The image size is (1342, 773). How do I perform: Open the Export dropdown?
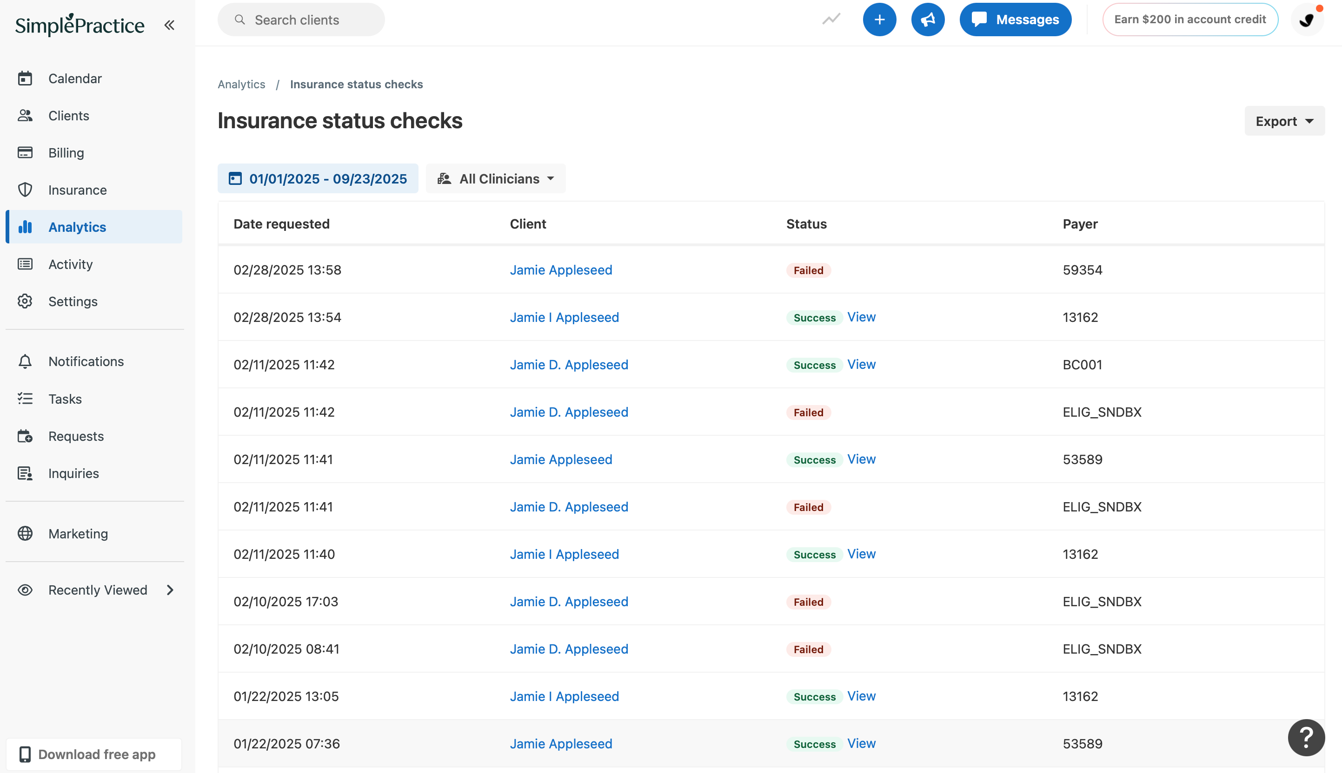point(1284,120)
